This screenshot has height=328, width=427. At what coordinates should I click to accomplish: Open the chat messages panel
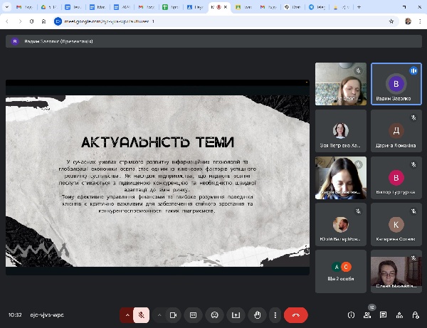tap(384, 314)
